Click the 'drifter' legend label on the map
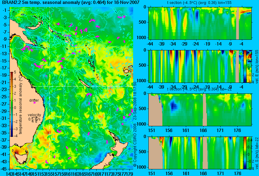This screenshot has height=176, width=259. pos(34,100)
